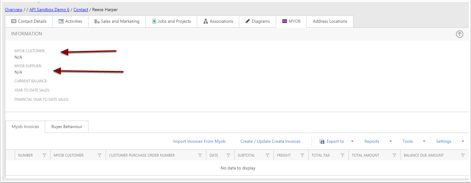
Task: Switch to the Buyer Behaviour tab
Action: (67, 127)
